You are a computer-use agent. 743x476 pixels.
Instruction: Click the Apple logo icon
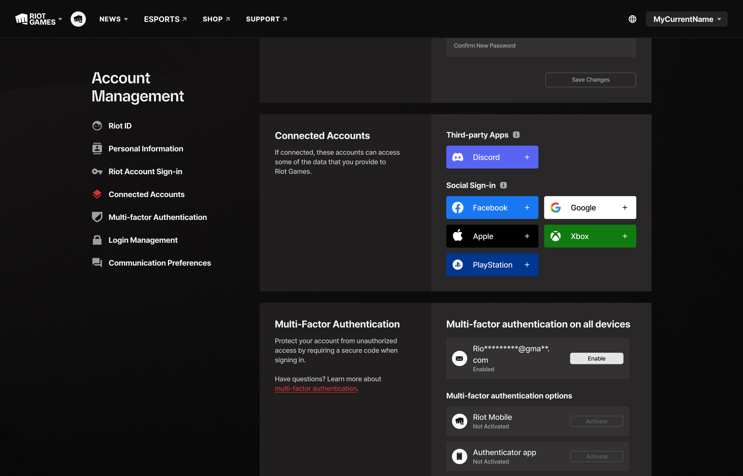458,235
